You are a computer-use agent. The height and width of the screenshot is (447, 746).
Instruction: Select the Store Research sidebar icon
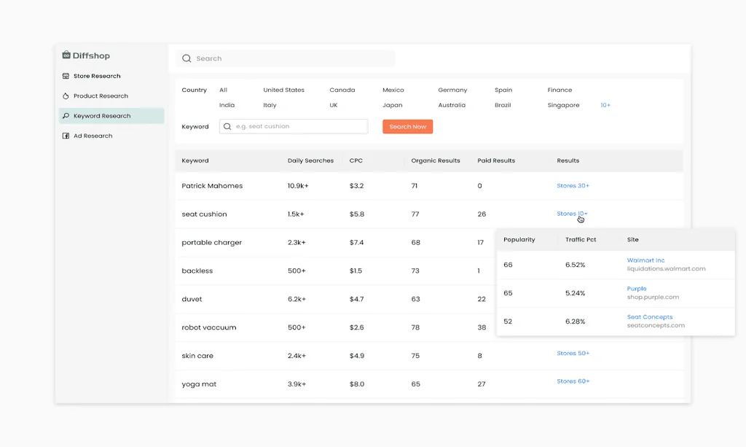pos(65,76)
